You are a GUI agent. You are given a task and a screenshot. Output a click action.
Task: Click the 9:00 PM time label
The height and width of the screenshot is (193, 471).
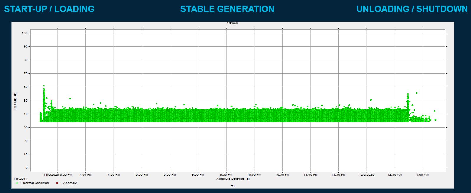coord(198,174)
